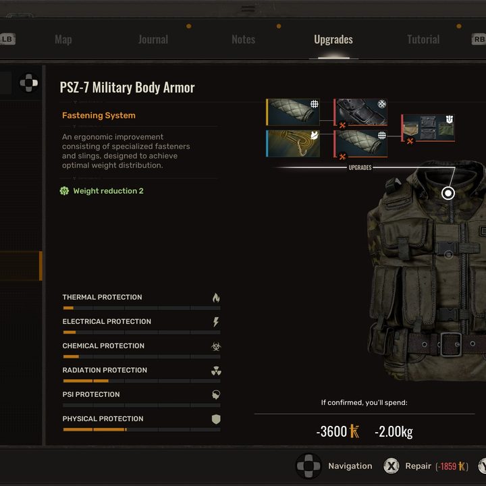
Task: Click the Navigation D-pad icon in footer
Action: [x=308, y=466]
